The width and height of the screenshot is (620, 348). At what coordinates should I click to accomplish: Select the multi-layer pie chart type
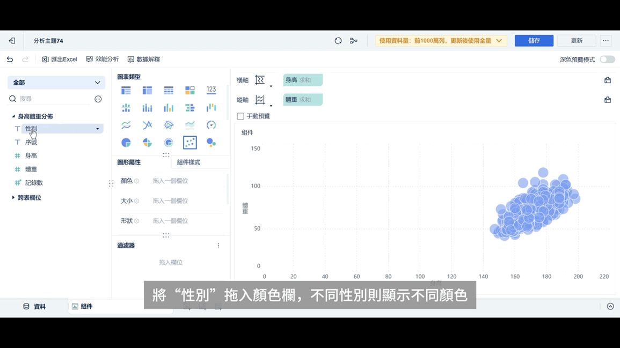coord(169,143)
